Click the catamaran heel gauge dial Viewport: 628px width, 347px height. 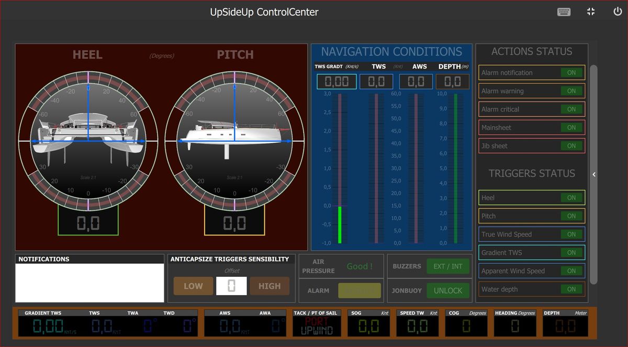coord(88,141)
